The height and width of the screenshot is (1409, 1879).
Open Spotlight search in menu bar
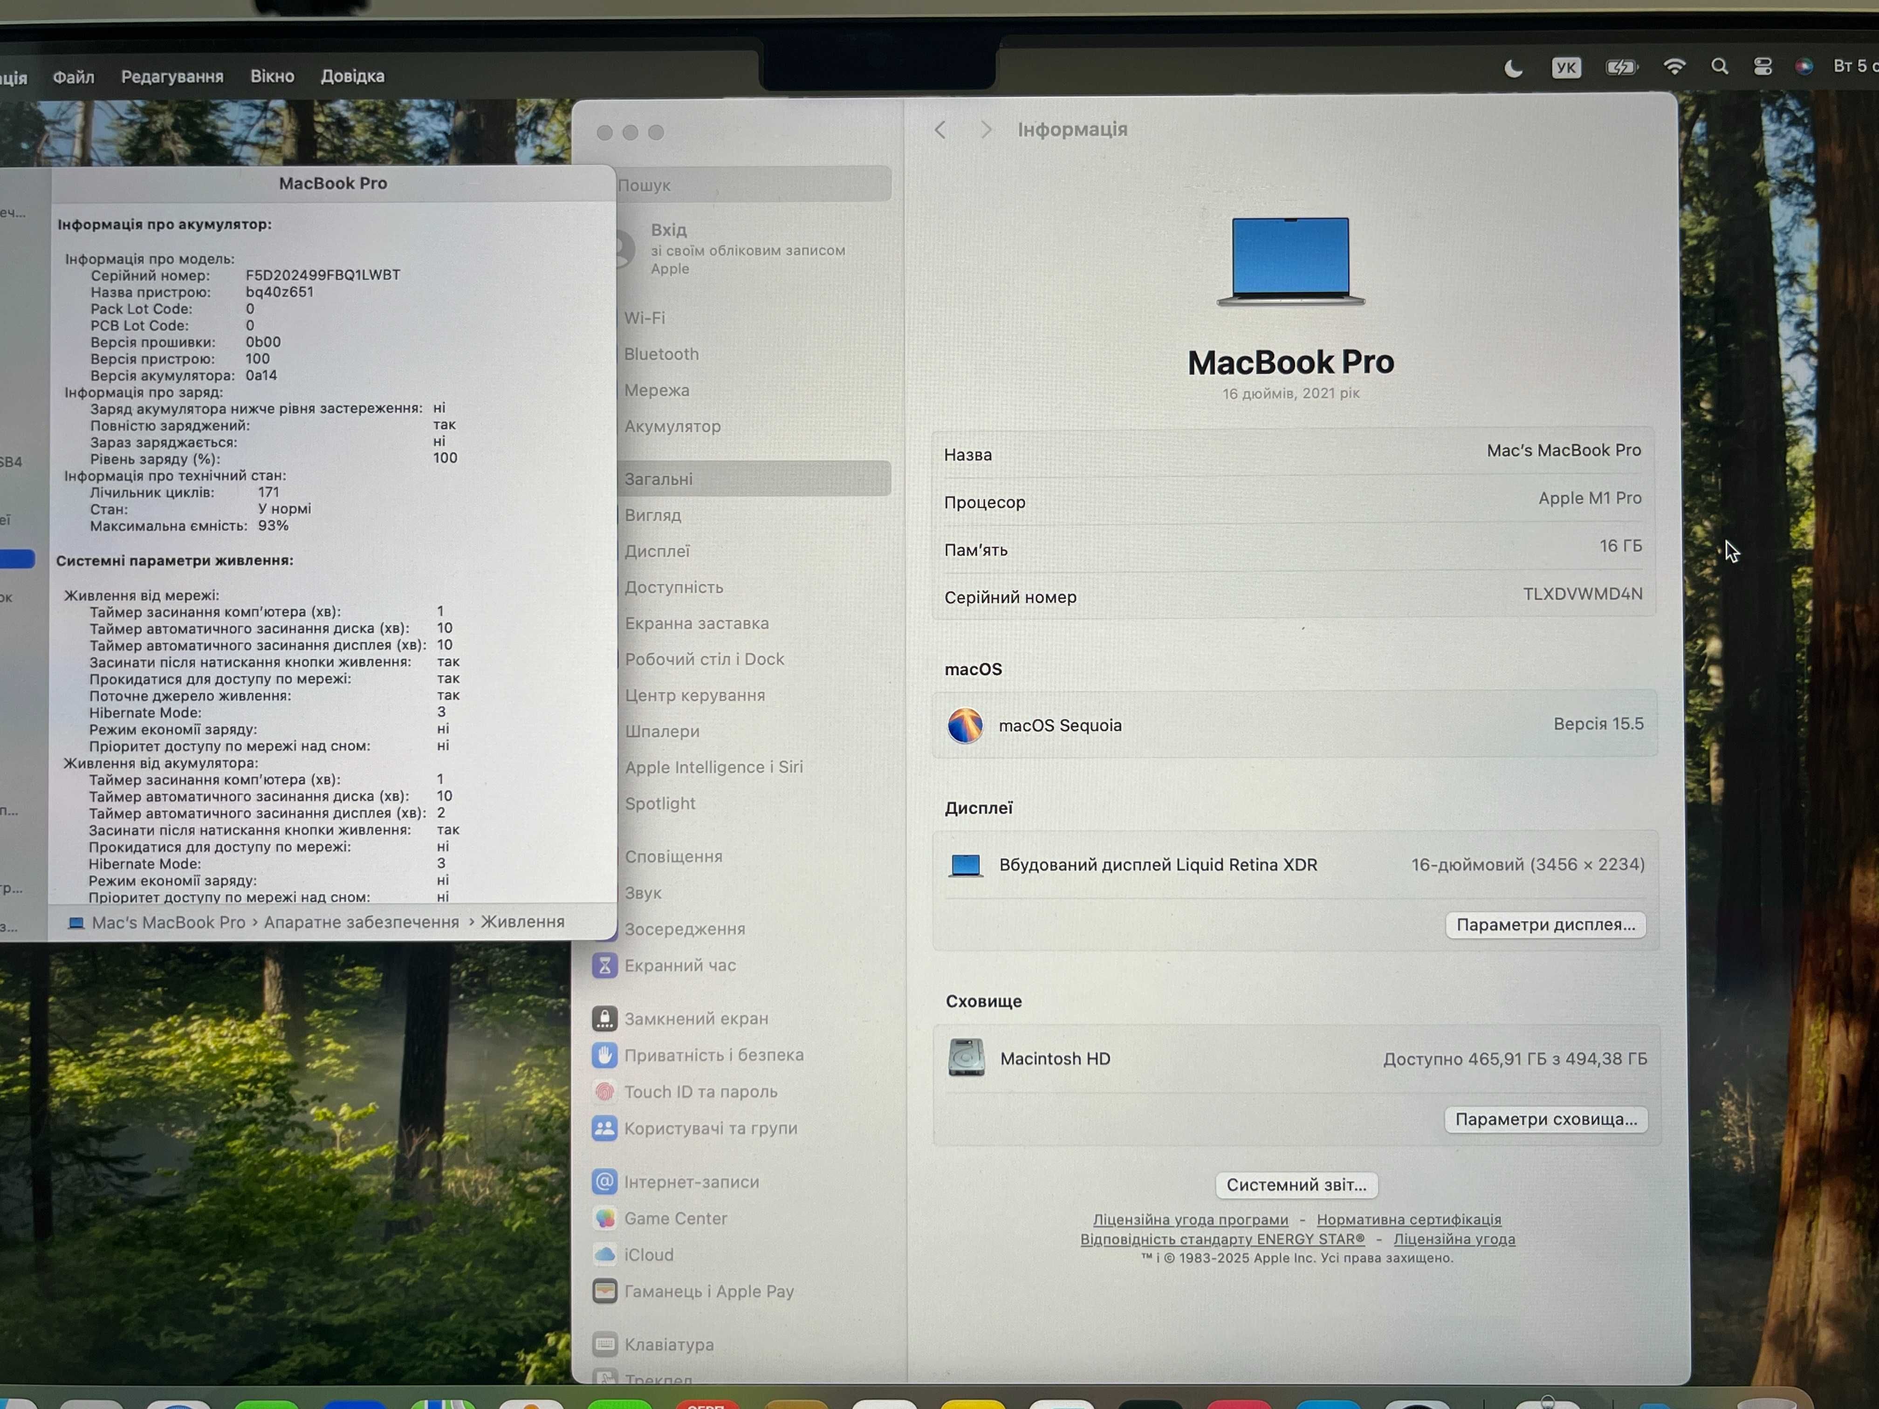click(1719, 66)
